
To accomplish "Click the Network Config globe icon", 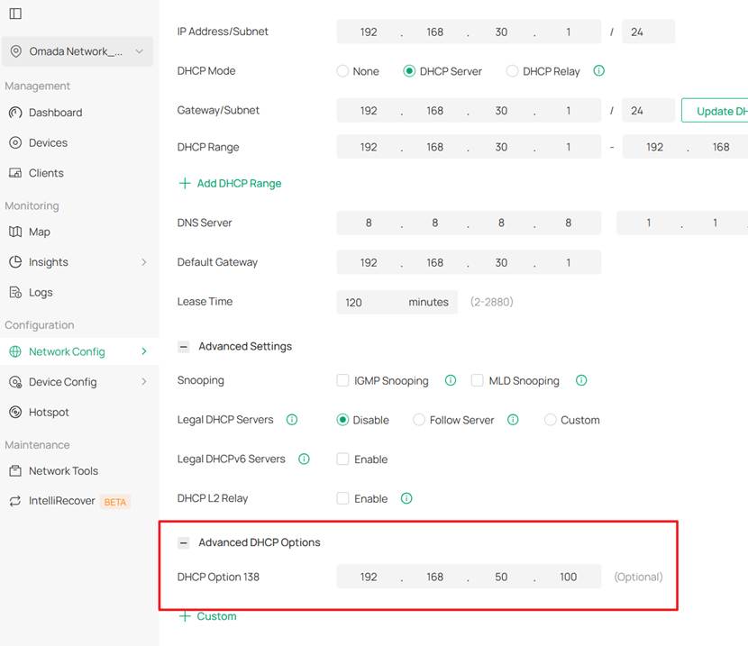I will tap(15, 351).
